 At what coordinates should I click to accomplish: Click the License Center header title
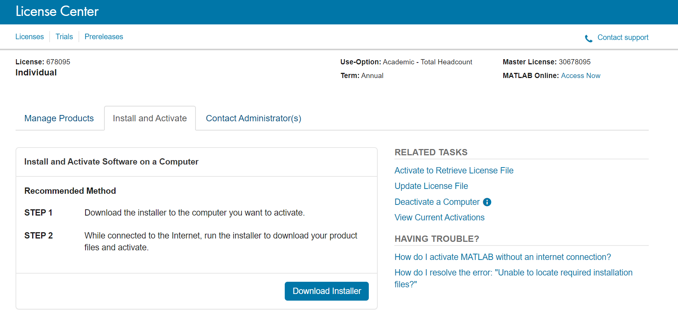point(57,11)
